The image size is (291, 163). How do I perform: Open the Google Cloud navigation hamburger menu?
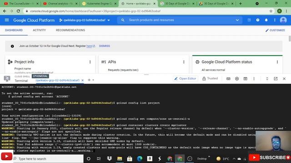pos(7,20)
